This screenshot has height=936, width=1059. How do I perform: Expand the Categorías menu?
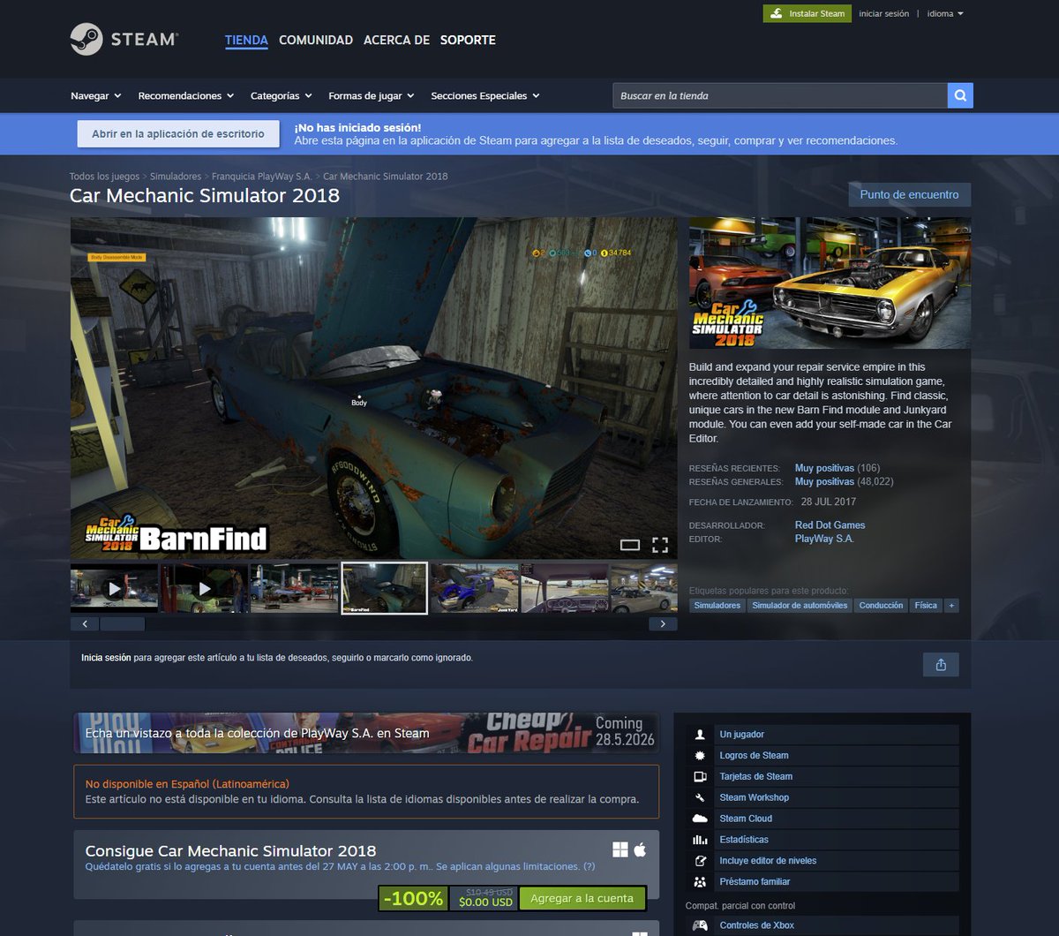coord(282,95)
